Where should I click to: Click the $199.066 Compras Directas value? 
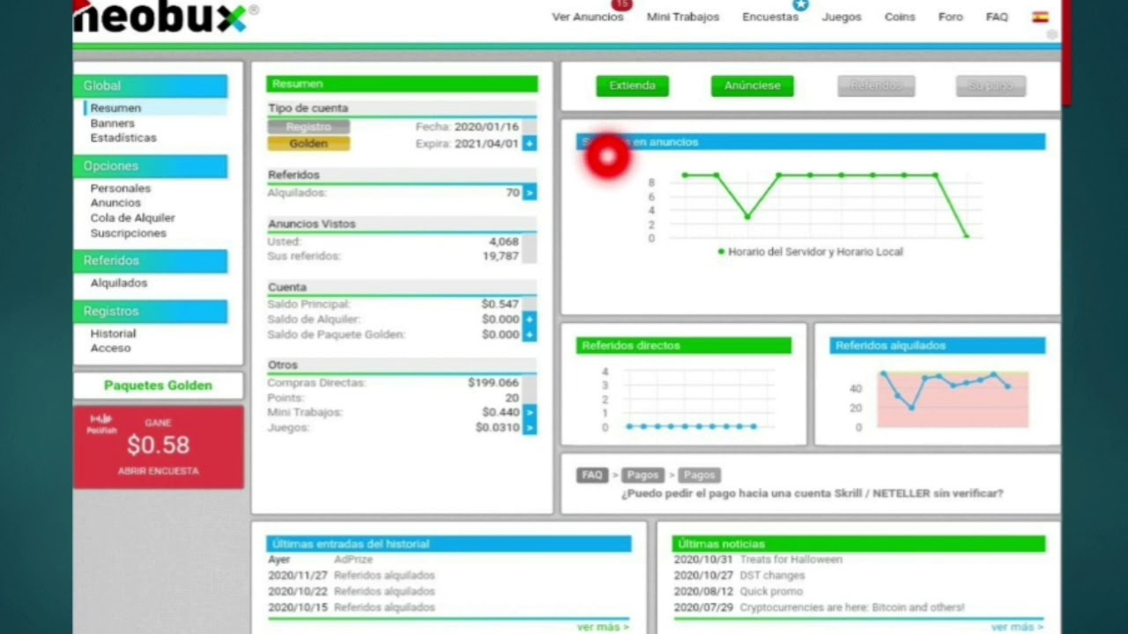pos(493,383)
